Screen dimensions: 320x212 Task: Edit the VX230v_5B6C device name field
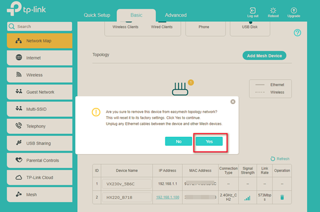tap(127, 184)
